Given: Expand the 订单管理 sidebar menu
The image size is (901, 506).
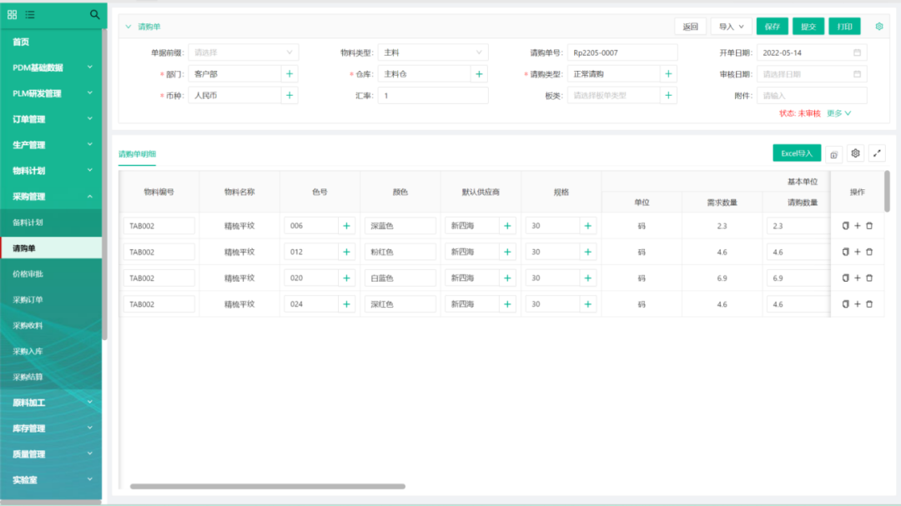Looking at the screenshot, I should [x=51, y=119].
